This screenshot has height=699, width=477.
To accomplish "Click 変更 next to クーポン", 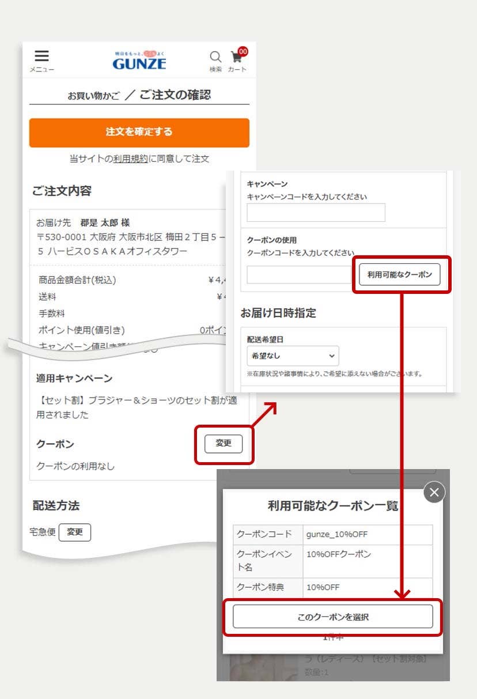I will [224, 444].
